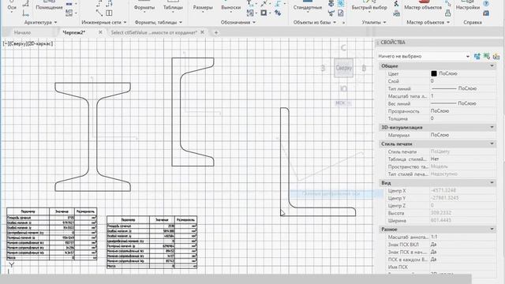Click the Слой value field
Image resolution: width=505 pixels, height=284 pixels.
click(462, 81)
